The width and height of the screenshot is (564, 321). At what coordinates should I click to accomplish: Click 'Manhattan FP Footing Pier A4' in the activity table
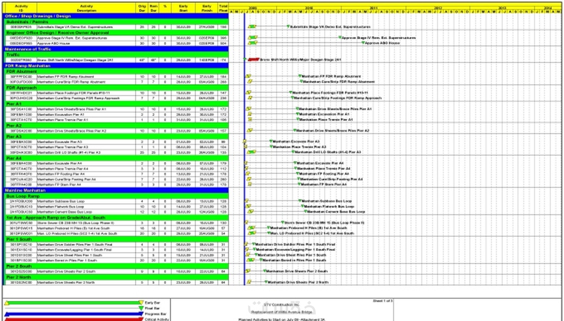[x=61, y=174]
